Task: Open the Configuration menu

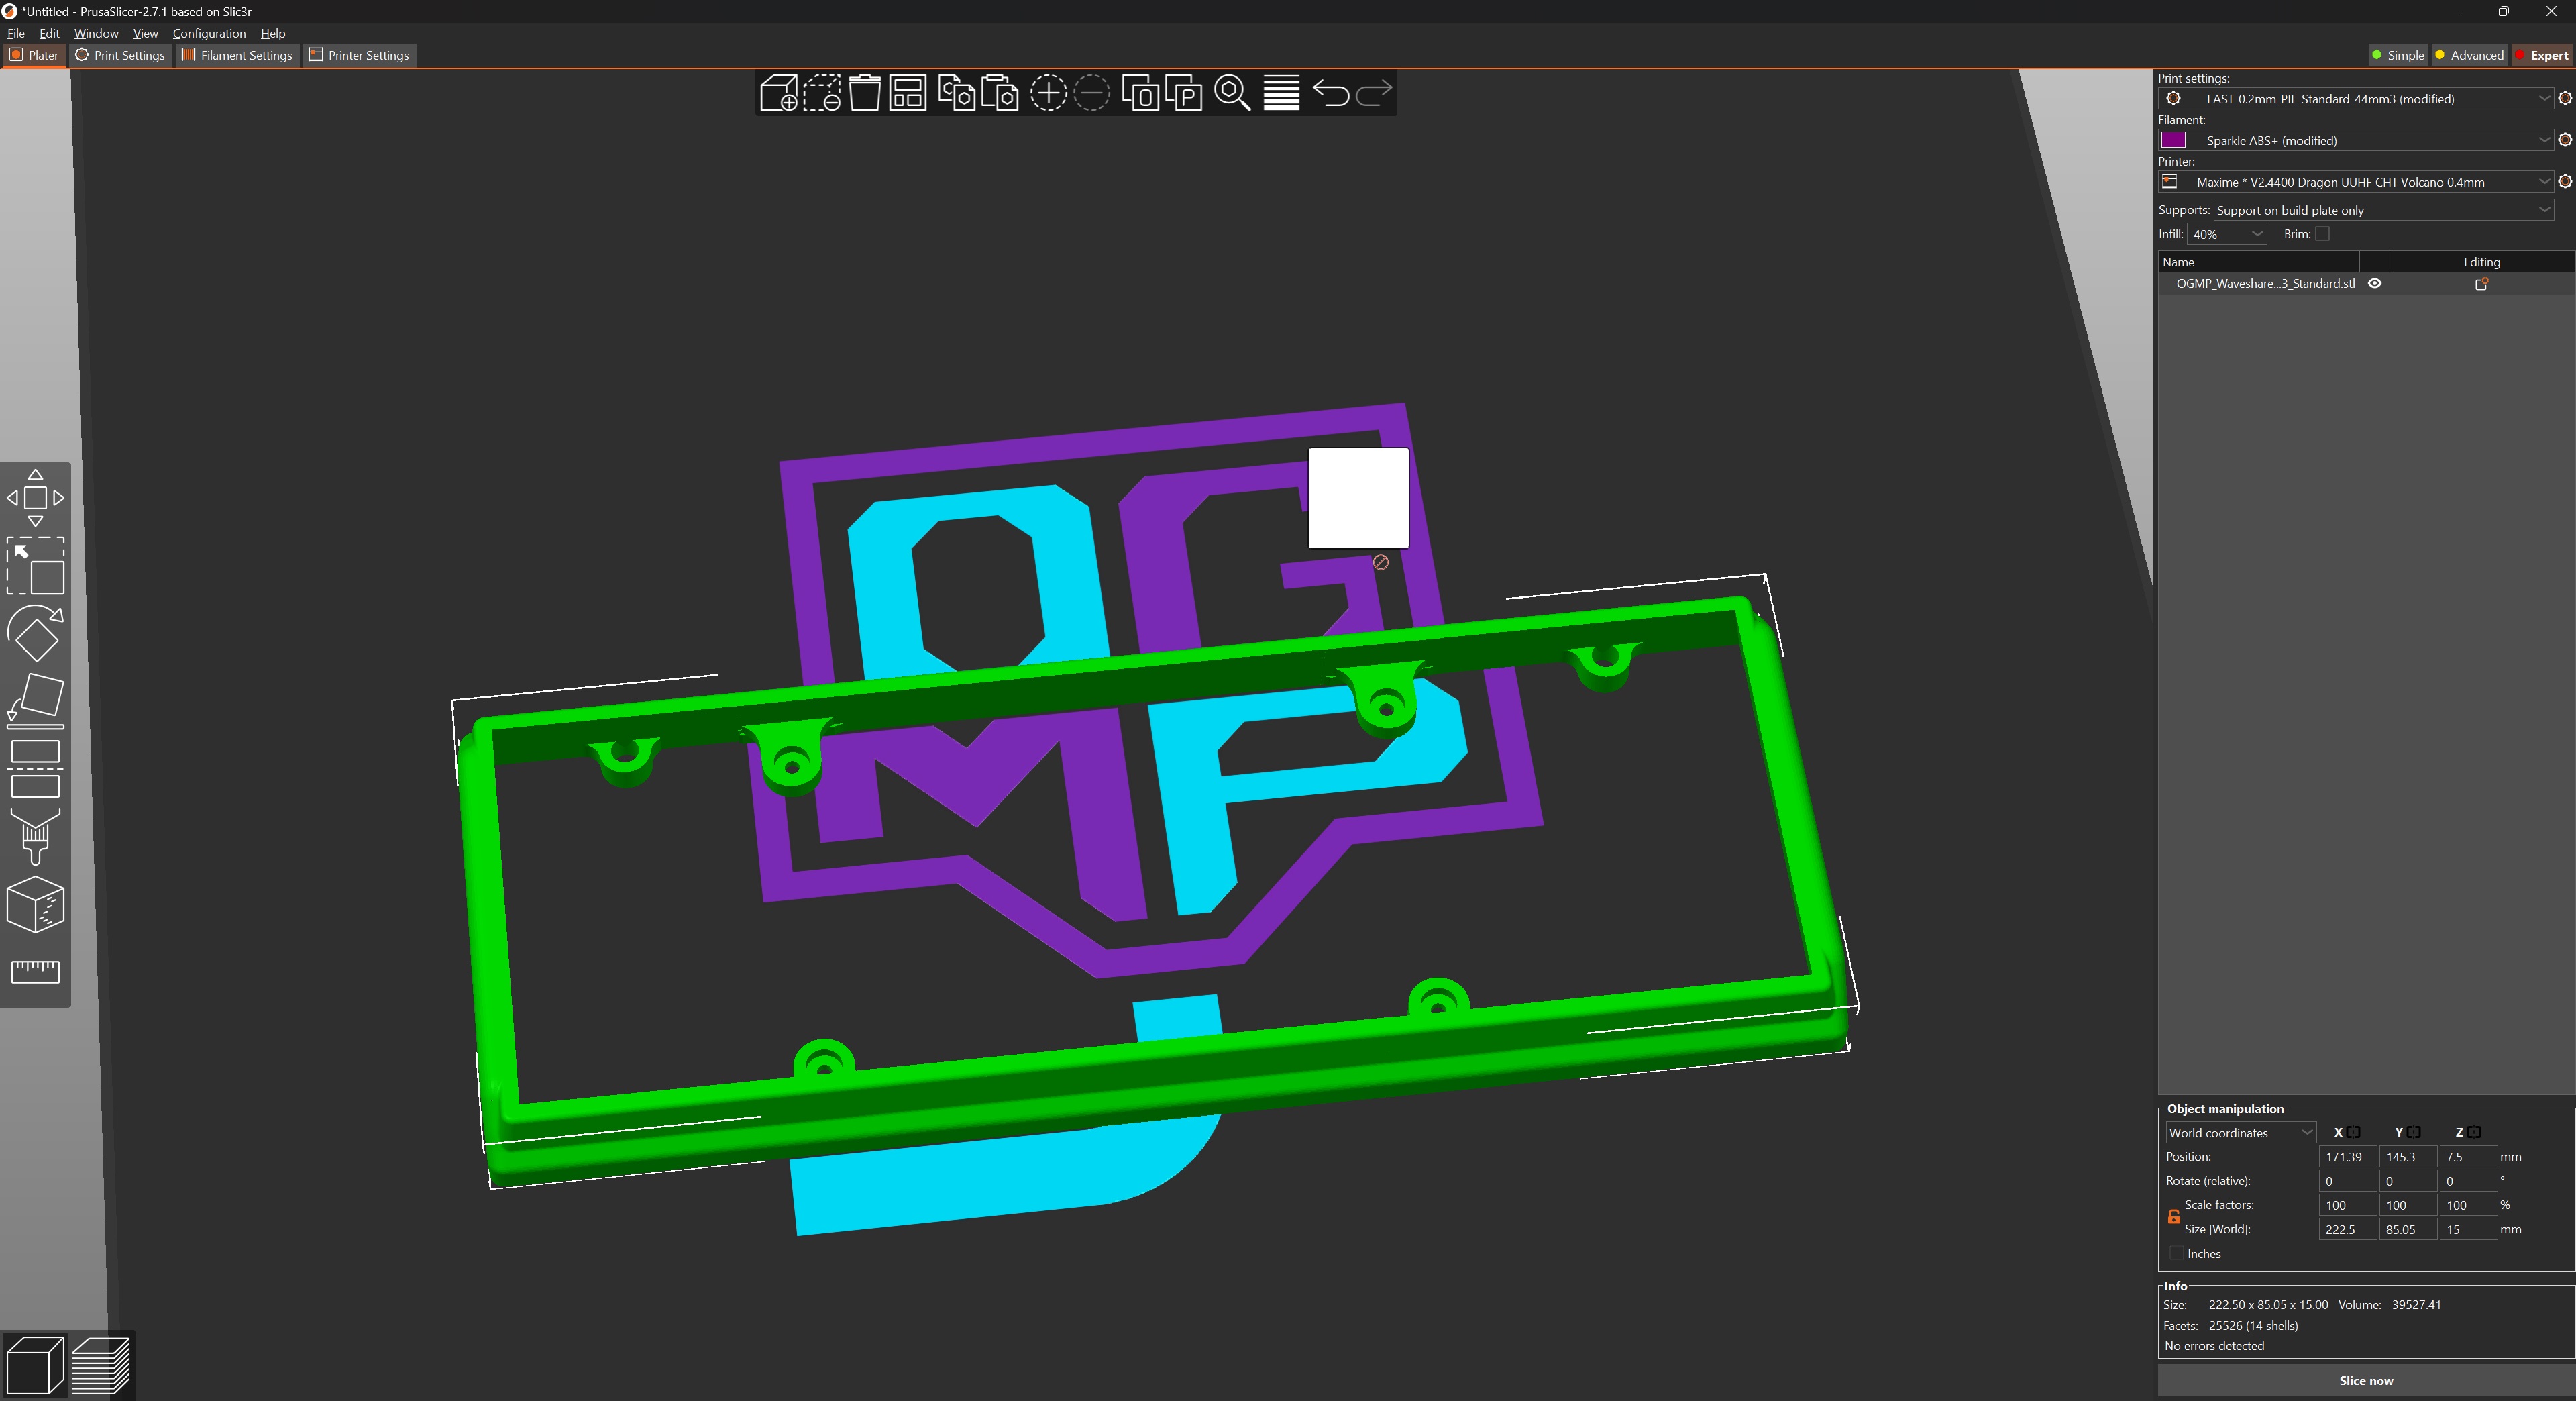Action: [x=209, y=33]
